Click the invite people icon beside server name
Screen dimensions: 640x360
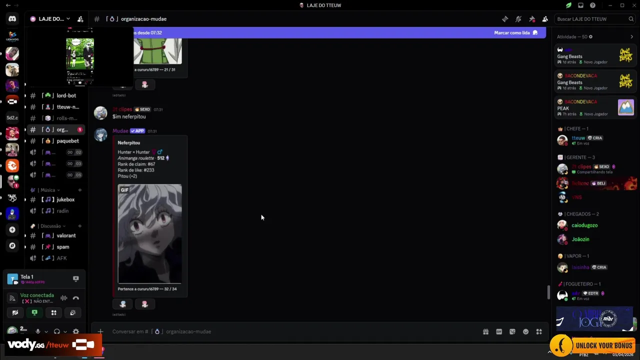80,19
